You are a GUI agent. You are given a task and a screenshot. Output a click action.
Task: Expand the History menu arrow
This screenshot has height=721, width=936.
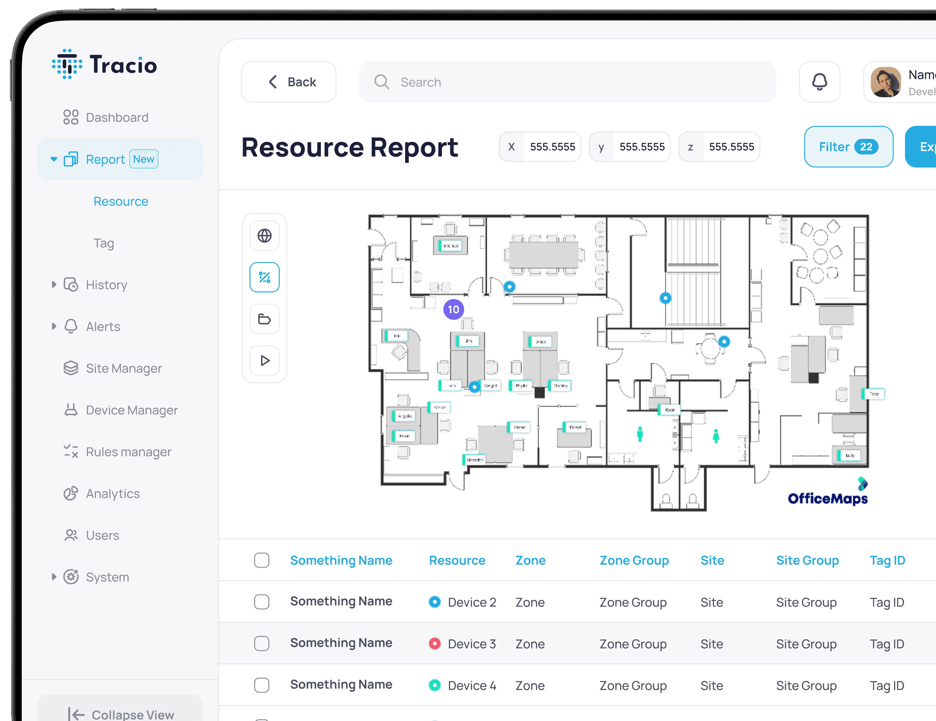[x=54, y=284]
